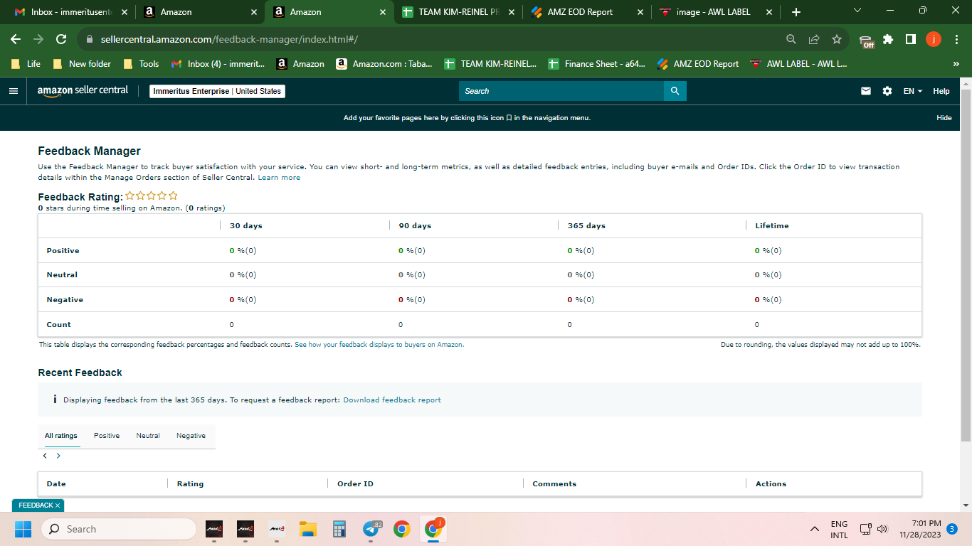Open the extensions puzzle icon
The height and width of the screenshot is (546, 972).
pyautogui.click(x=888, y=39)
